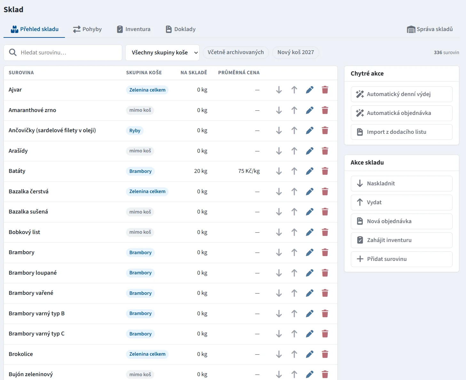Delete Brambory varný typ B
The image size is (466, 380).
click(325, 314)
